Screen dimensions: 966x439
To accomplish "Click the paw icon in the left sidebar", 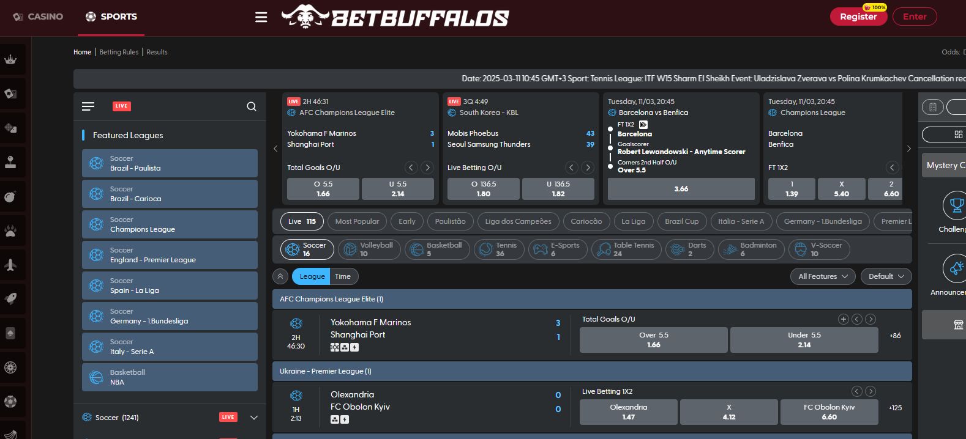I will [x=10, y=231].
